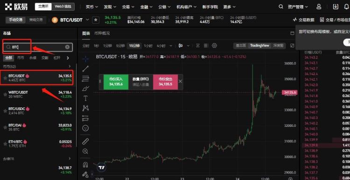Viewport: 350px width, 180px height.
Task: Switch to 基本版 chart view
Action: point(241,46)
